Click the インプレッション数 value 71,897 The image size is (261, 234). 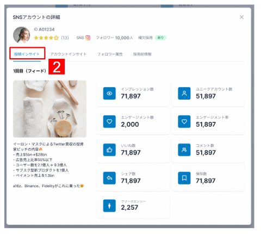click(x=130, y=96)
